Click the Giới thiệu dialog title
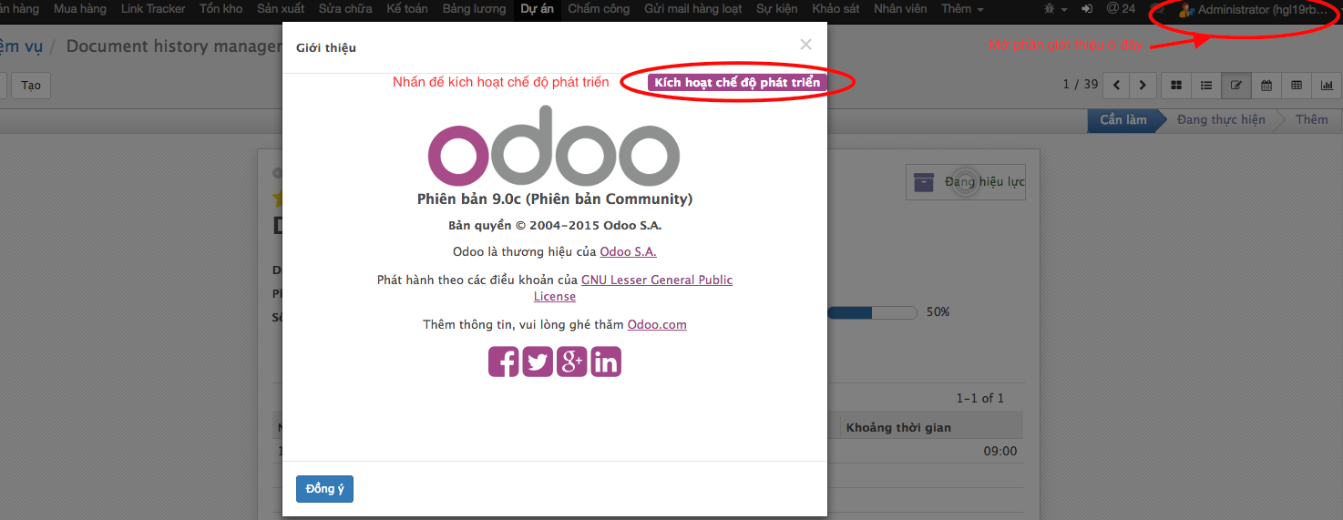Image resolution: width=1343 pixels, height=520 pixels. (x=326, y=47)
